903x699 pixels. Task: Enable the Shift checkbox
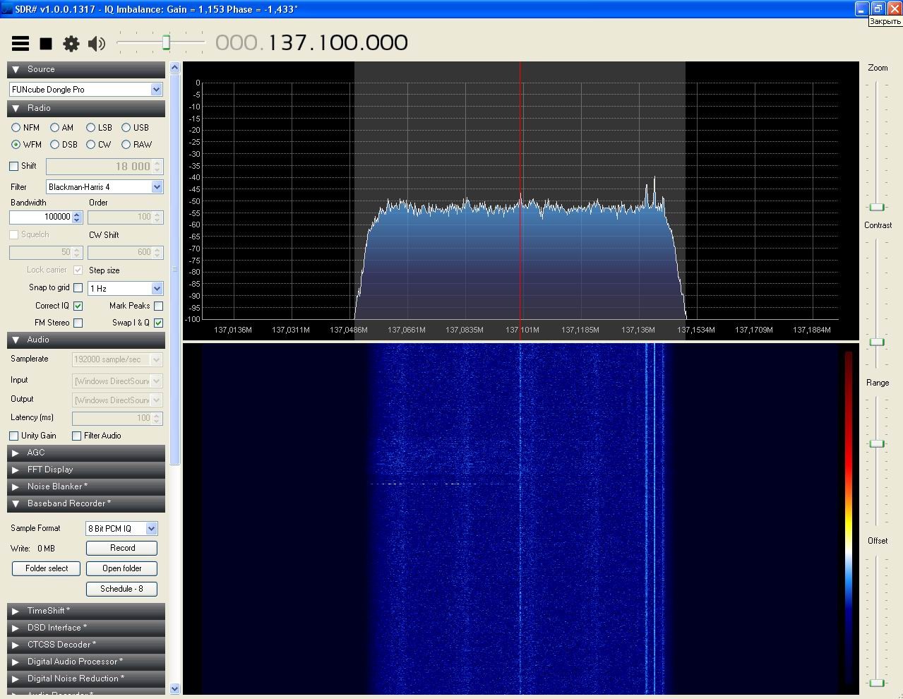tap(13, 166)
